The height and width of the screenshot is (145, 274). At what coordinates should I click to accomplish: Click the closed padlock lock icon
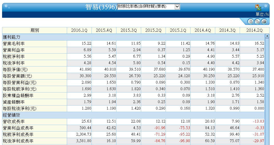point(251,22)
